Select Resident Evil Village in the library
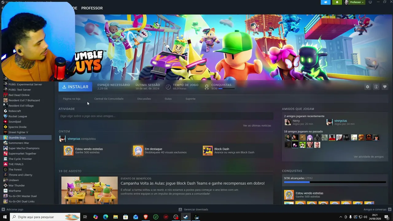The height and width of the screenshot is (221, 393). [x=27, y=106]
